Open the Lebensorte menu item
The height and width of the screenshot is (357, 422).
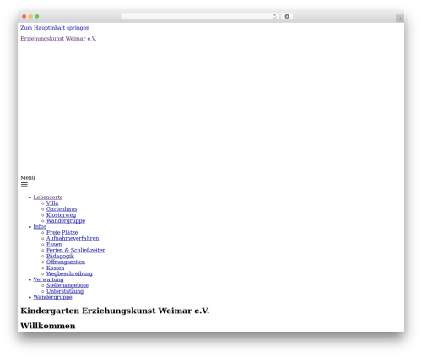(48, 197)
